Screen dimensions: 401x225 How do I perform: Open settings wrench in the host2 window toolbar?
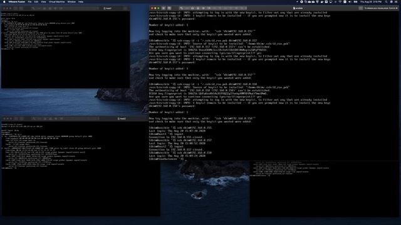33,119
